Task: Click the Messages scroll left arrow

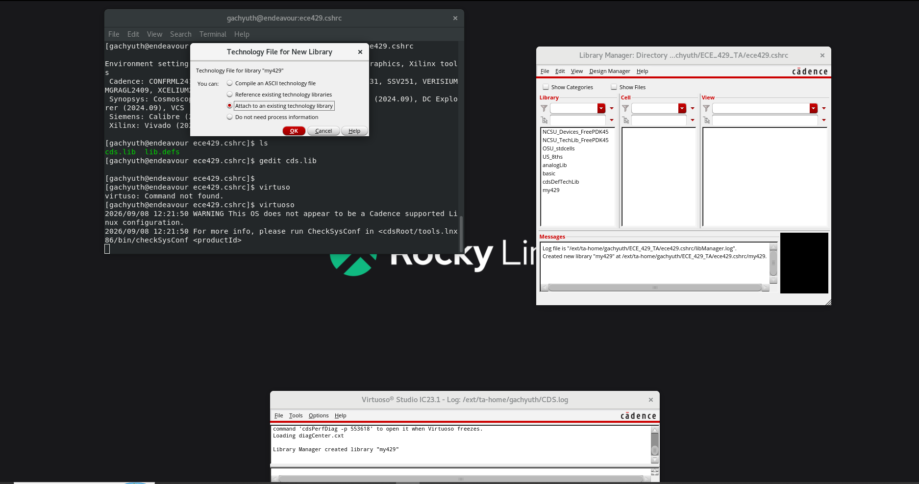Action: pos(544,288)
